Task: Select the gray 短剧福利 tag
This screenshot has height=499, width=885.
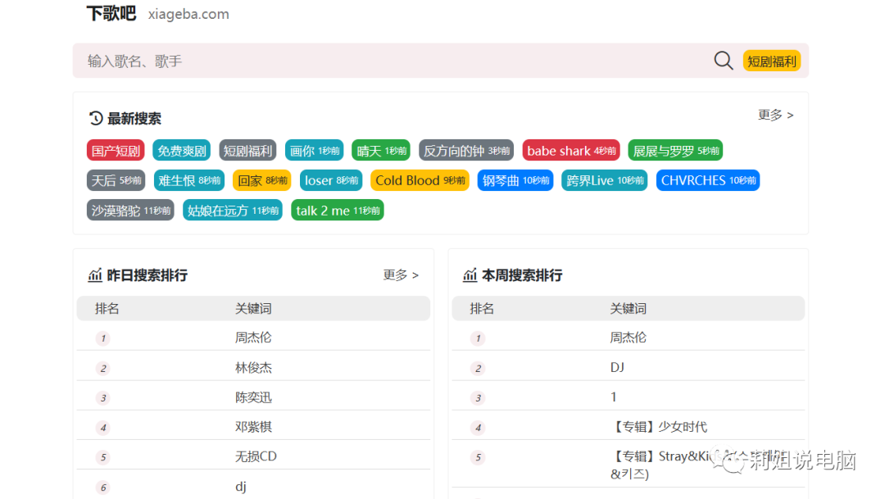Action: [247, 151]
